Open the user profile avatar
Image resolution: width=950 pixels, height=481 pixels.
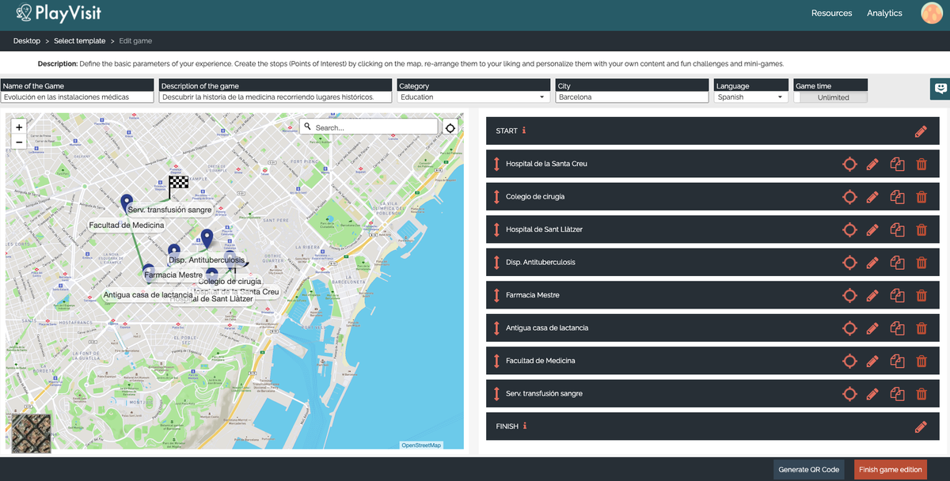pyautogui.click(x=932, y=13)
